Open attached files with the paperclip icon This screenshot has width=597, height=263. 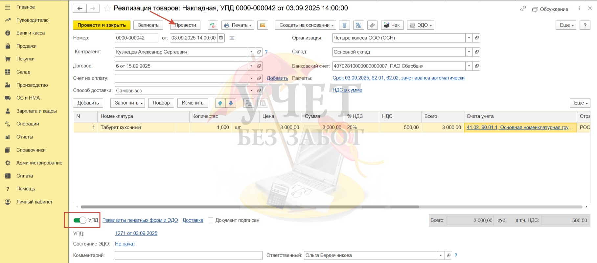click(372, 25)
